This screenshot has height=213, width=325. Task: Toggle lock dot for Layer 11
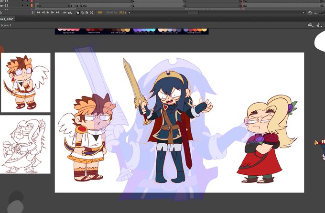[x=27, y=6]
